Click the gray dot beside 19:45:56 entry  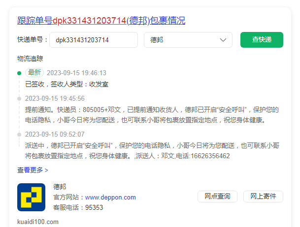(19, 98)
